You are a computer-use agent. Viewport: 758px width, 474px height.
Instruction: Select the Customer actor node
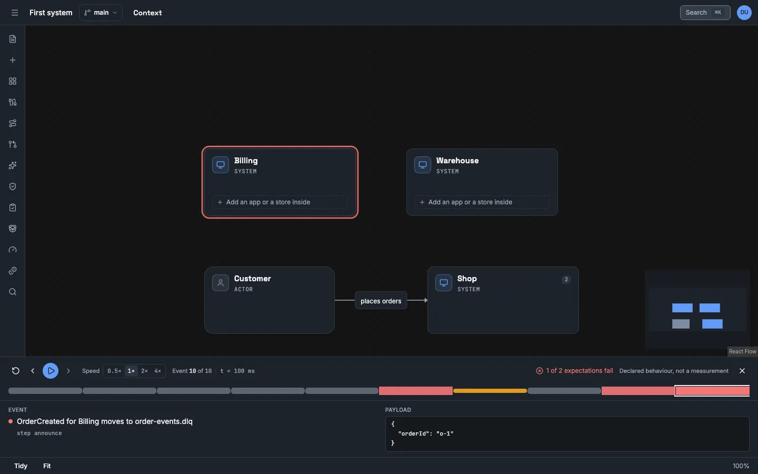pos(270,300)
